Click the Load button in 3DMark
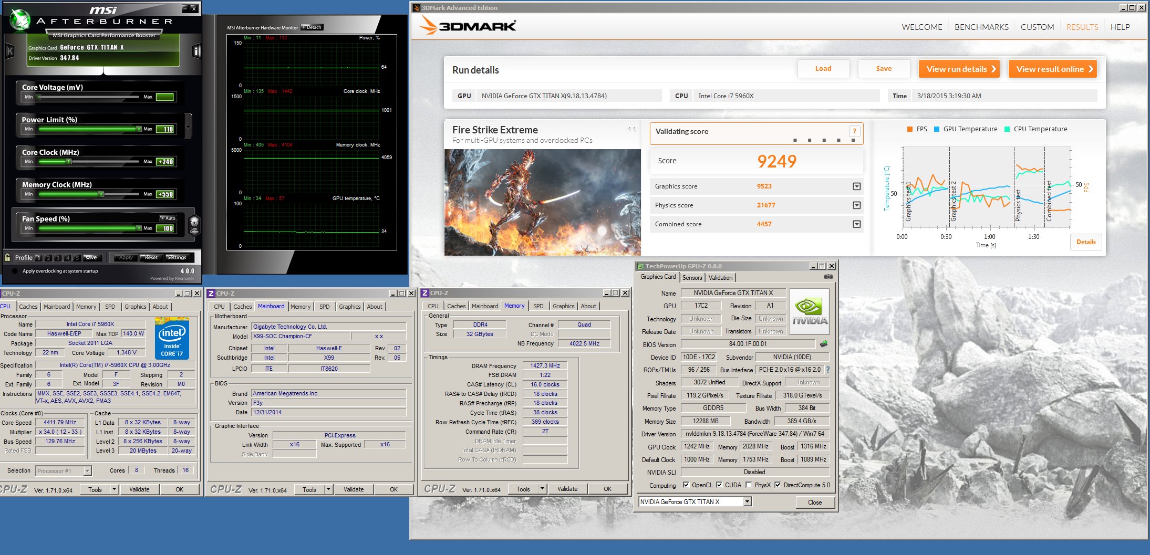 (x=823, y=69)
